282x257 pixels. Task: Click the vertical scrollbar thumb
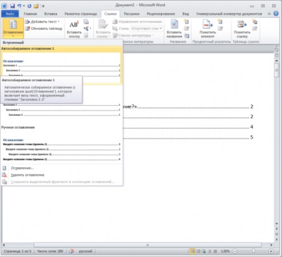[277, 71]
